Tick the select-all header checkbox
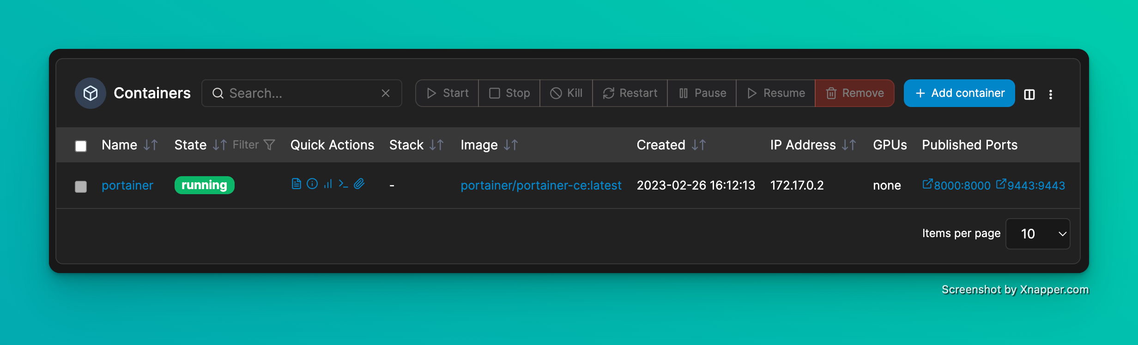The height and width of the screenshot is (345, 1138). pos(81,146)
